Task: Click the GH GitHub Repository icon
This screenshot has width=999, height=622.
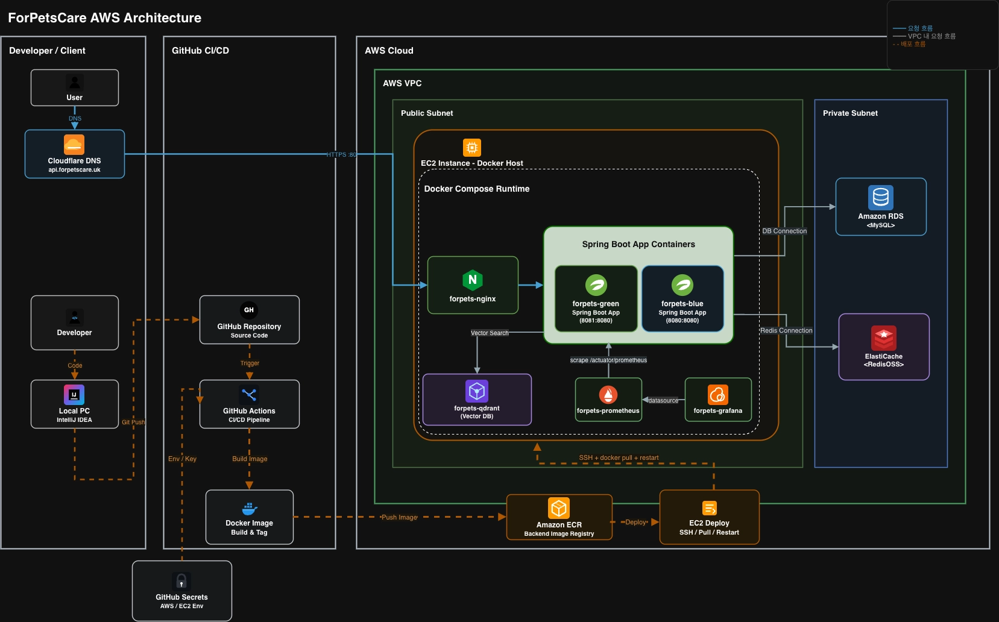Action: pos(249,310)
